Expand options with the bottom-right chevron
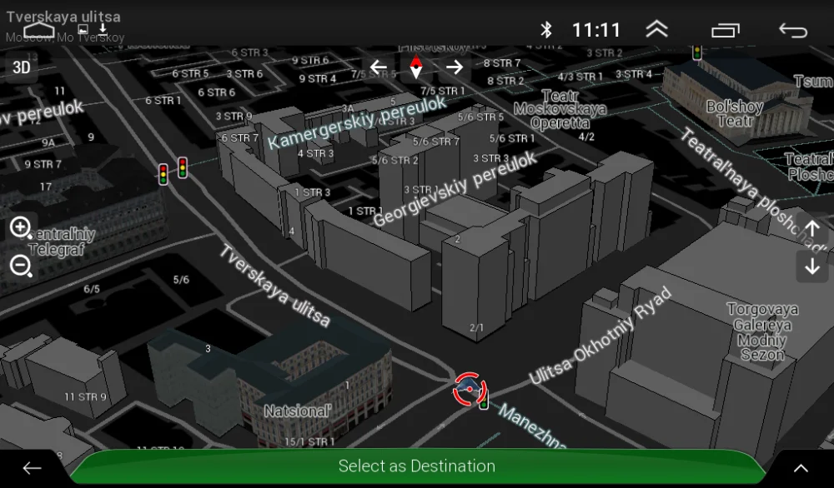 coord(801,468)
